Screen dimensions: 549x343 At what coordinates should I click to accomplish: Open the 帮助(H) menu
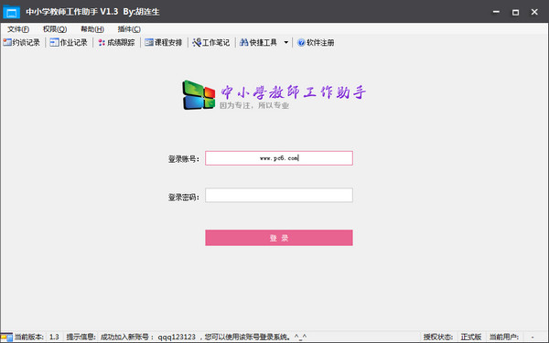point(92,29)
